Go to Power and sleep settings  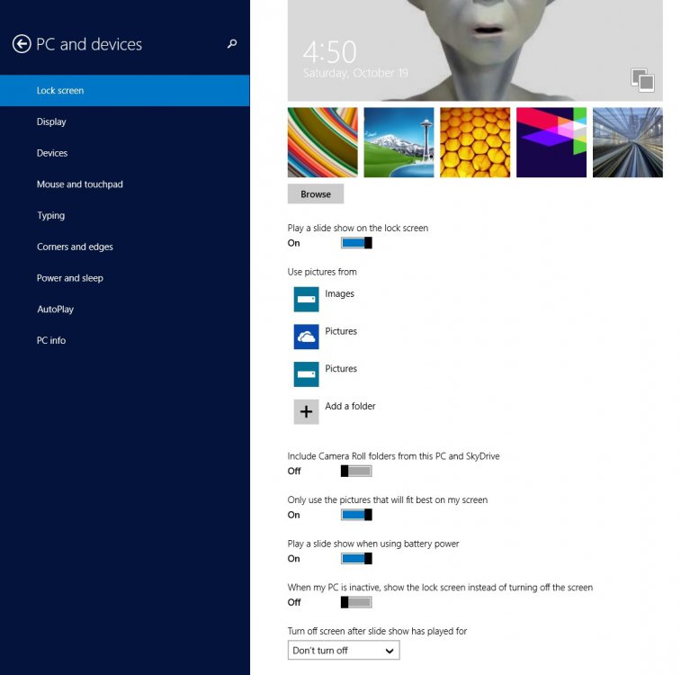point(69,278)
